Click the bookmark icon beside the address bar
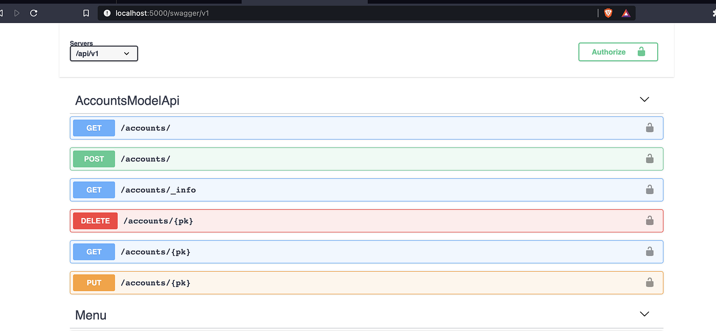The width and height of the screenshot is (716, 331). pos(86,13)
